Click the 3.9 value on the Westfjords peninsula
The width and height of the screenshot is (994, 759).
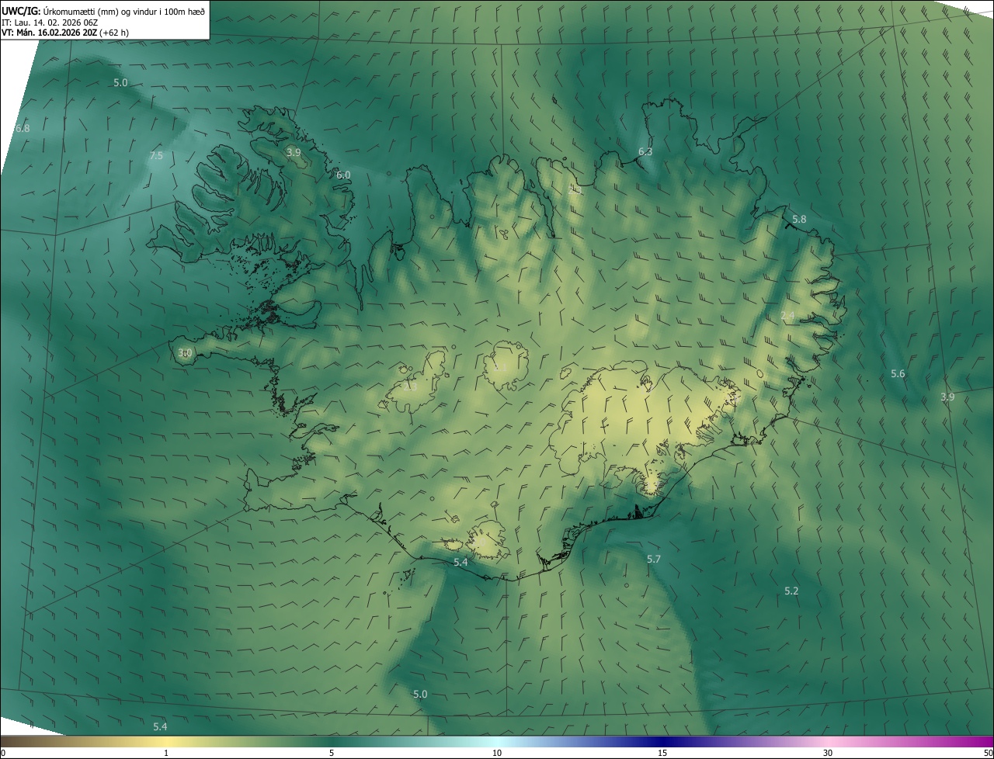(x=294, y=153)
